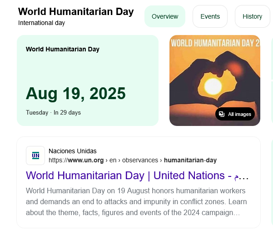
Task: Click the Naciones Unidas source name
Action: [x=72, y=151]
